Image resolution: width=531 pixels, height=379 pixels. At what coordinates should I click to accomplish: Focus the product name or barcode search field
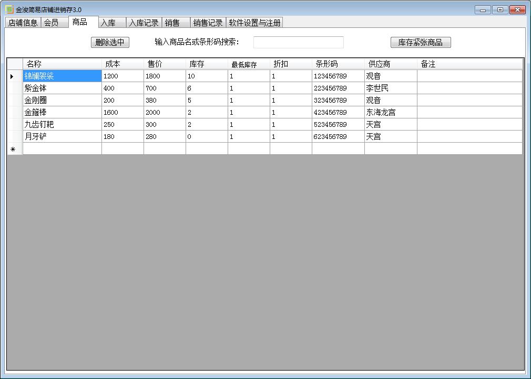(298, 43)
